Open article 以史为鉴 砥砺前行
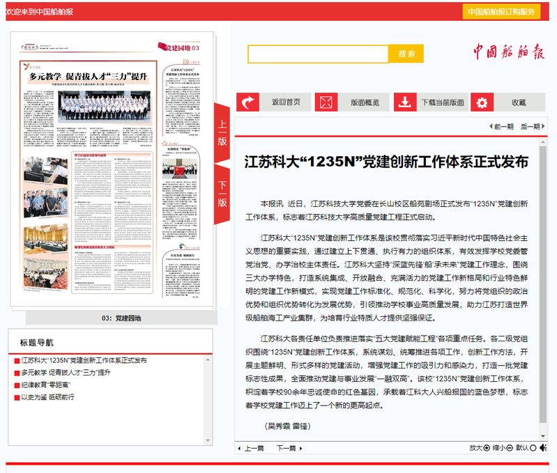557x473 pixels. click(x=47, y=396)
